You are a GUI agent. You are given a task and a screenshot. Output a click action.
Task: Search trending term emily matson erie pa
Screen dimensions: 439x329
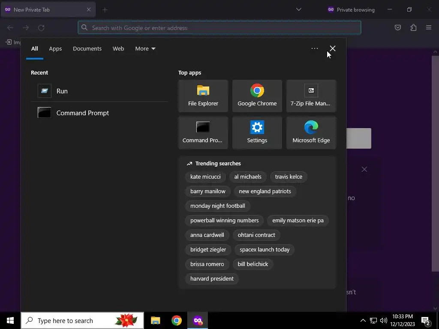tap(298, 221)
